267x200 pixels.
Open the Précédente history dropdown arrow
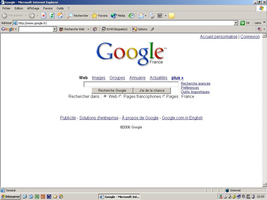click(x=26, y=16)
